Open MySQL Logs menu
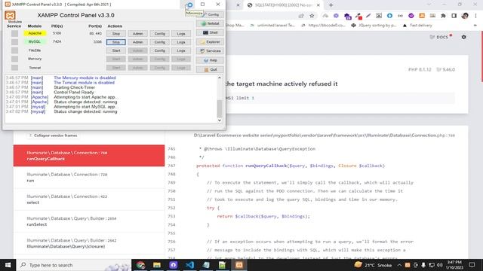The height and width of the screenshot is (271, 483). pyautogui.click(x=181, y=42)
